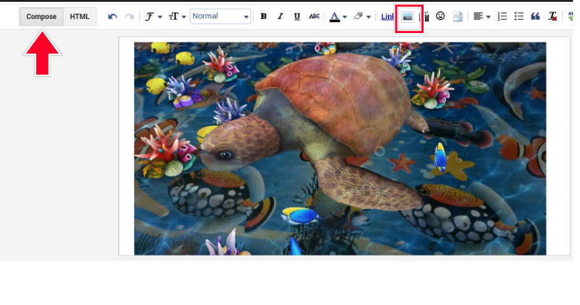Undo the last edit
The image size is (580, 305).
tap(113, 17)
